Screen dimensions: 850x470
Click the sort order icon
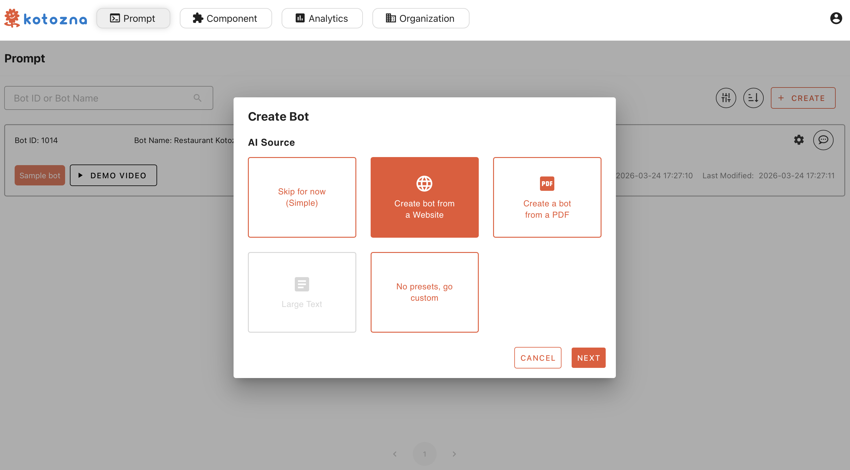pyautogui.click(x=753, y=98)
